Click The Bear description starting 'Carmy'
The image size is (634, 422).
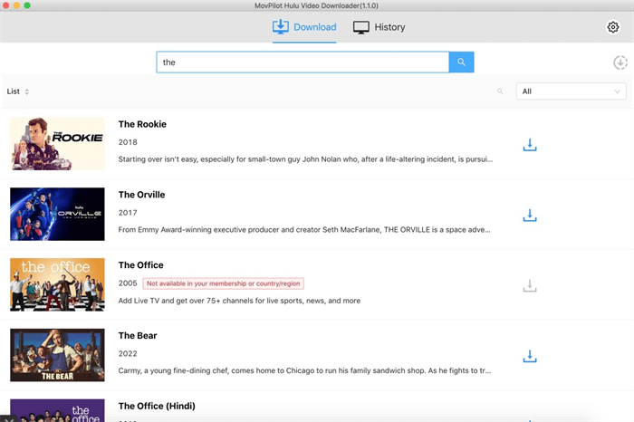pyautogui.click(x=304, y=370)
